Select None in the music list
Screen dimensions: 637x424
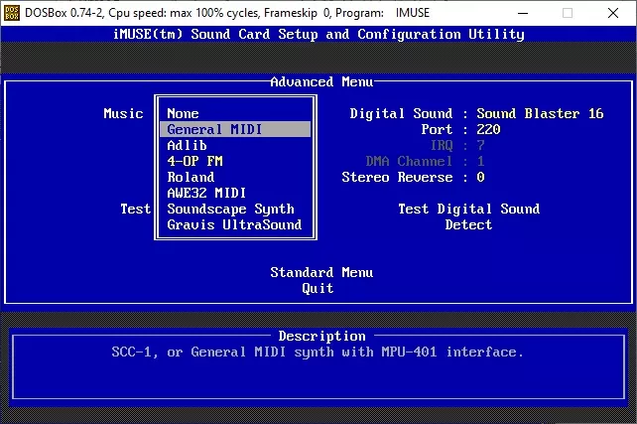point(183,113)
